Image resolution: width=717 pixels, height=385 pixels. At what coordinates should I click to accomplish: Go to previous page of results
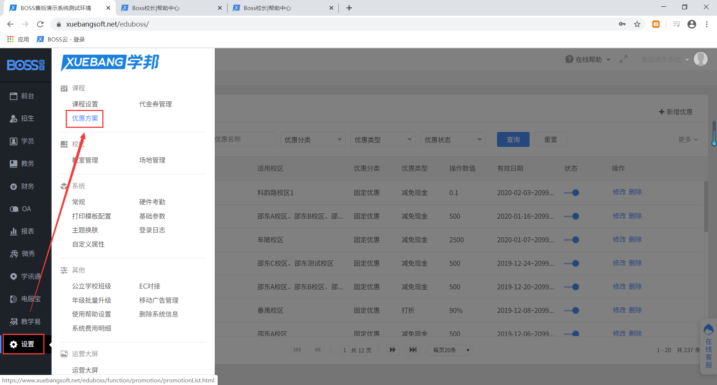pos(317,350)
